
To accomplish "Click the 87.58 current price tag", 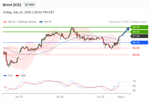I will (x=139, y=36).
